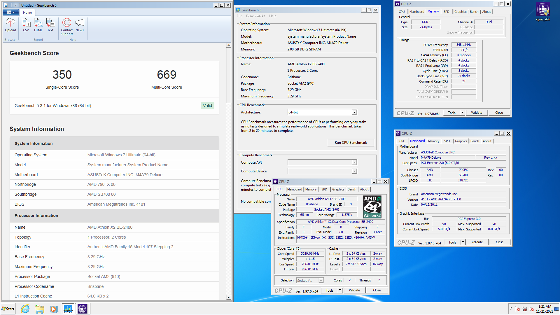Click the scroll up arrow in results pane

pos(229,45)
